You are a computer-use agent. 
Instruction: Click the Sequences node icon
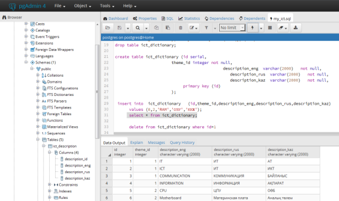pos(44,133)
